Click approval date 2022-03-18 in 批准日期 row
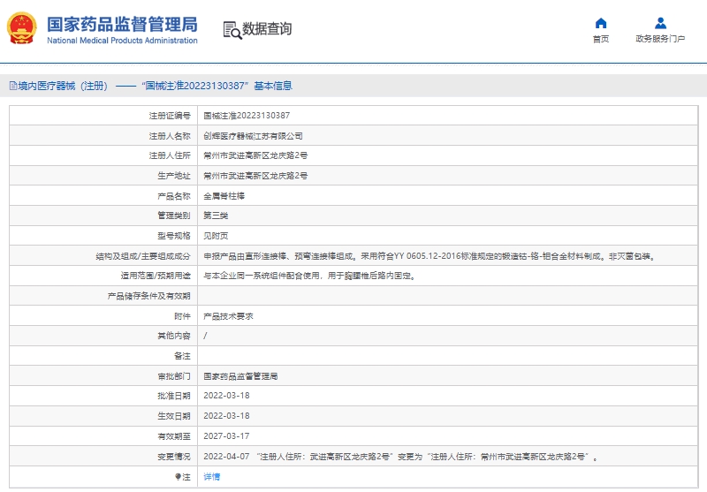The width and height of the screenshot is (707, 492). pos(226,396)
